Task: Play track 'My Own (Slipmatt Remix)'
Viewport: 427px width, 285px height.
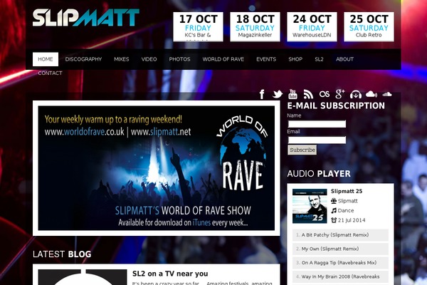Action: pos(340,249)
